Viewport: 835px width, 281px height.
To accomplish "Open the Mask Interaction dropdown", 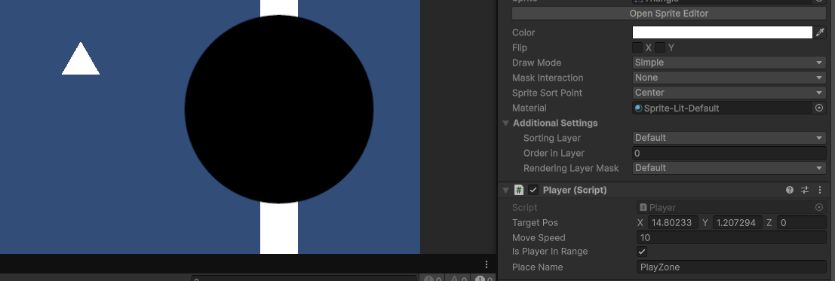I will [x=729, y=78].
